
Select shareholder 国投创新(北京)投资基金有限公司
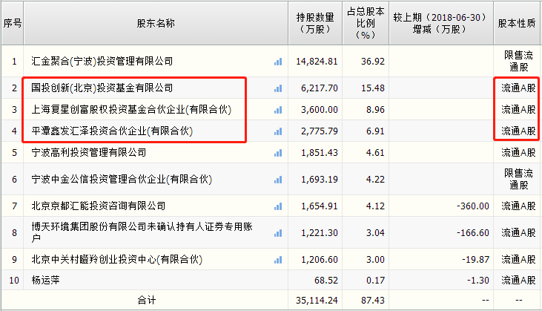coord(102,88)
